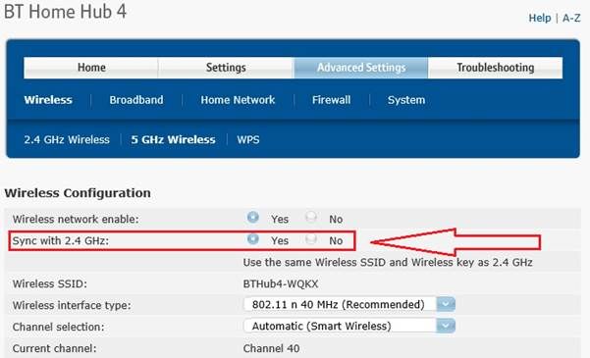The height and width of the screenshot is (358, 590).
Task: Go to the Firewall section
Action: pos(331,100)
